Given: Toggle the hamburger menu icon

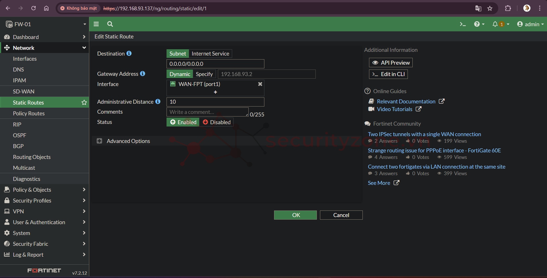Looking at the screenshot, I should click(x=96, y=24).
